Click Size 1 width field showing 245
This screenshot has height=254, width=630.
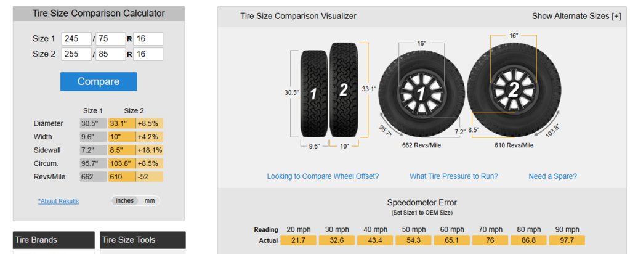(76, 39)
